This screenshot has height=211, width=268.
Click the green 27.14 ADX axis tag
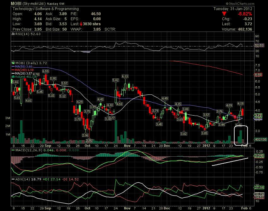coord(259,188)
